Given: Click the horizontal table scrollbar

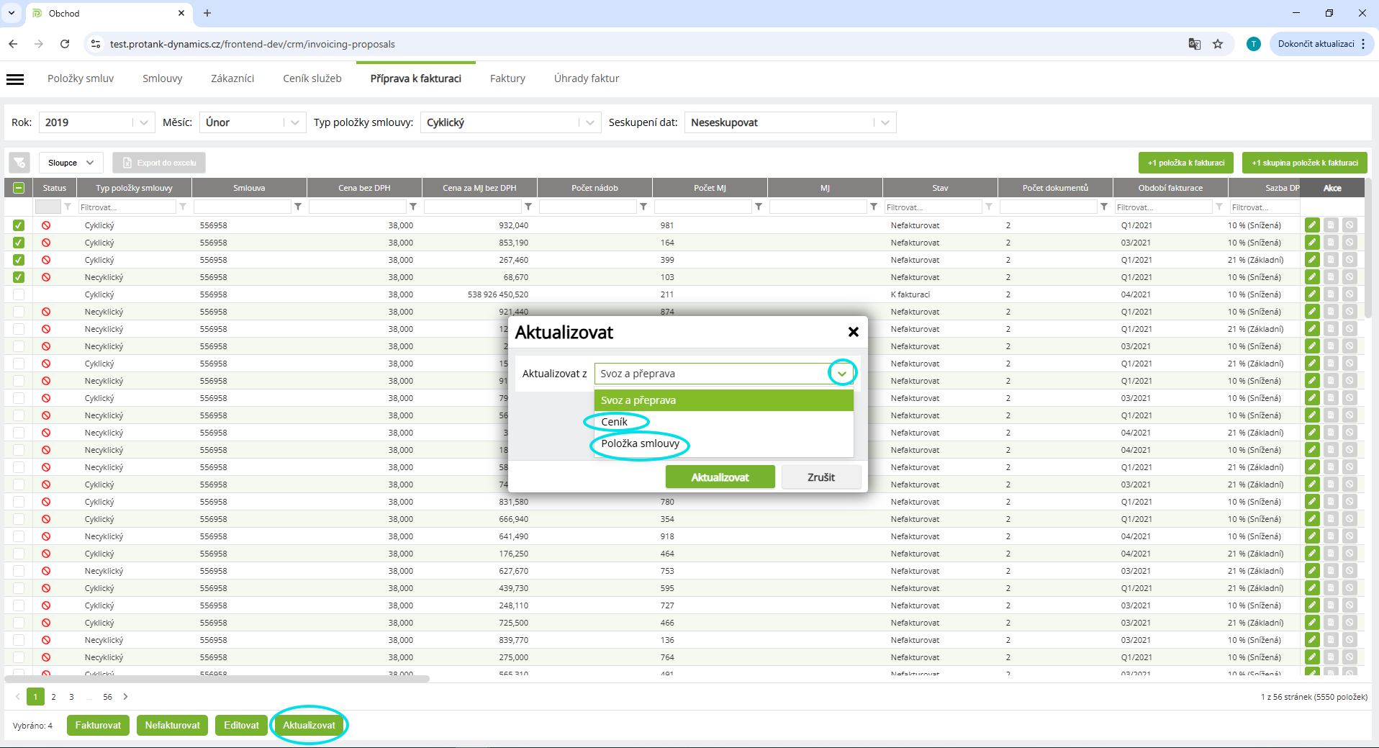Looking at the screenshot, I should (217, 679).
